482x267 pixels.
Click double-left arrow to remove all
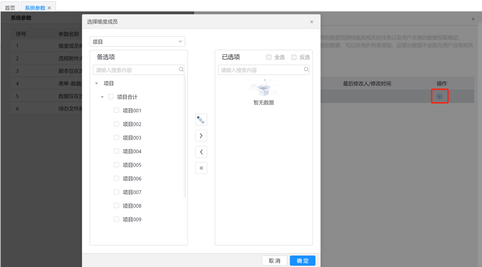[201, 168]
